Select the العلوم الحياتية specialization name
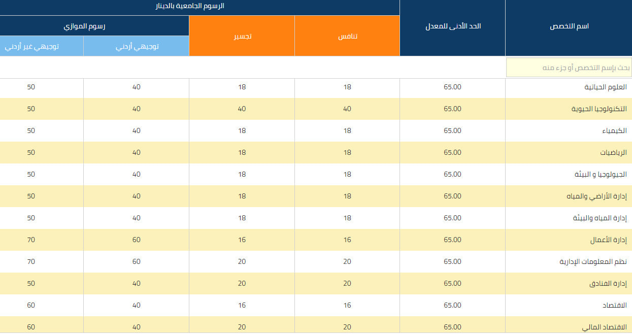This screenshot has height=334, width=632. coord(606,87)
